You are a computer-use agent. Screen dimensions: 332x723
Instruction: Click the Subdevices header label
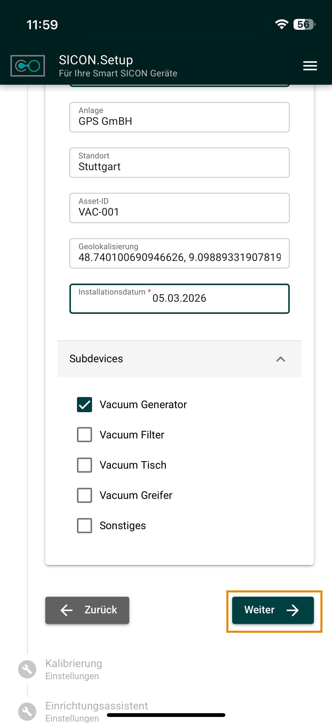pyautogui.click(x=96, y=359)
